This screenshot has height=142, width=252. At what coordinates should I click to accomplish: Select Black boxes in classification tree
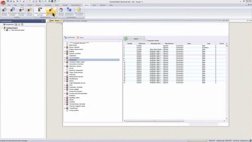[73, 45]
